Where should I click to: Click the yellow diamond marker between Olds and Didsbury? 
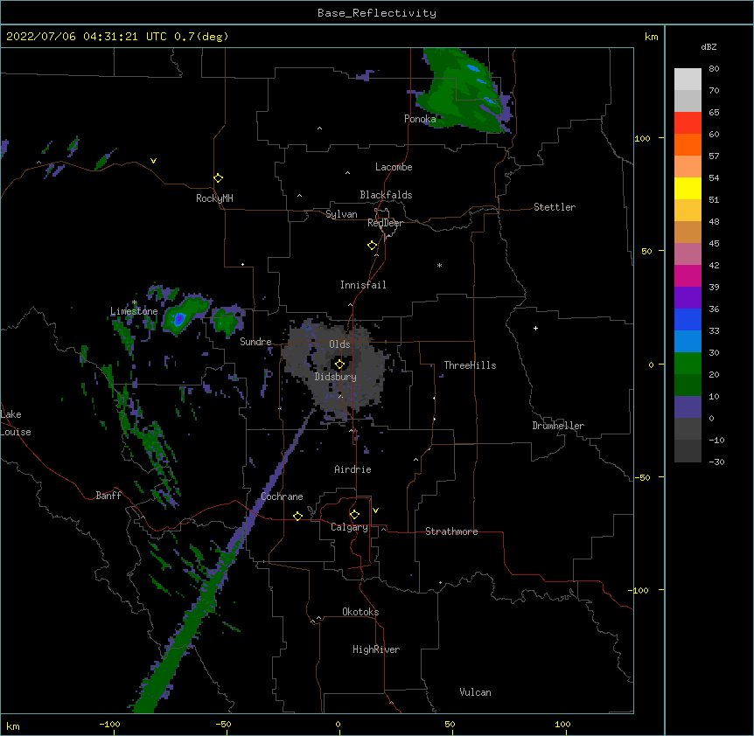339,365
